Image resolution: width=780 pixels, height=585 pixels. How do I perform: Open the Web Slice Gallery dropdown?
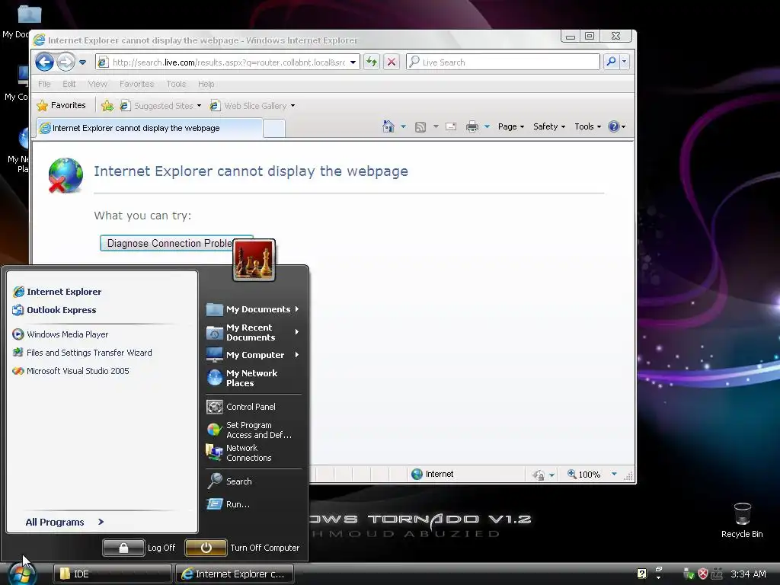tap(252, 105)
